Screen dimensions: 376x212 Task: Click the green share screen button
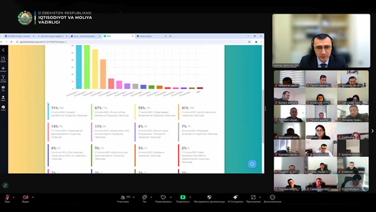pos(183,197)
